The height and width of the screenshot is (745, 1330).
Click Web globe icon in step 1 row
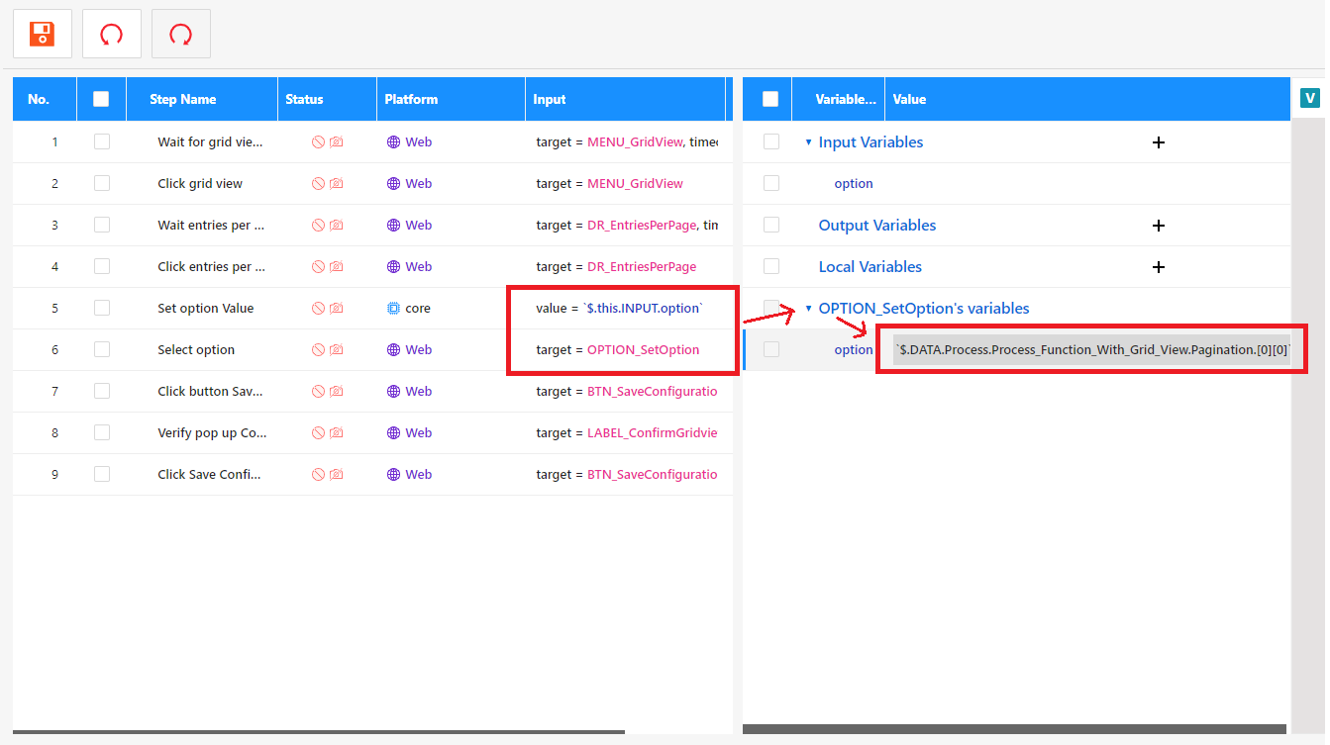393,142
